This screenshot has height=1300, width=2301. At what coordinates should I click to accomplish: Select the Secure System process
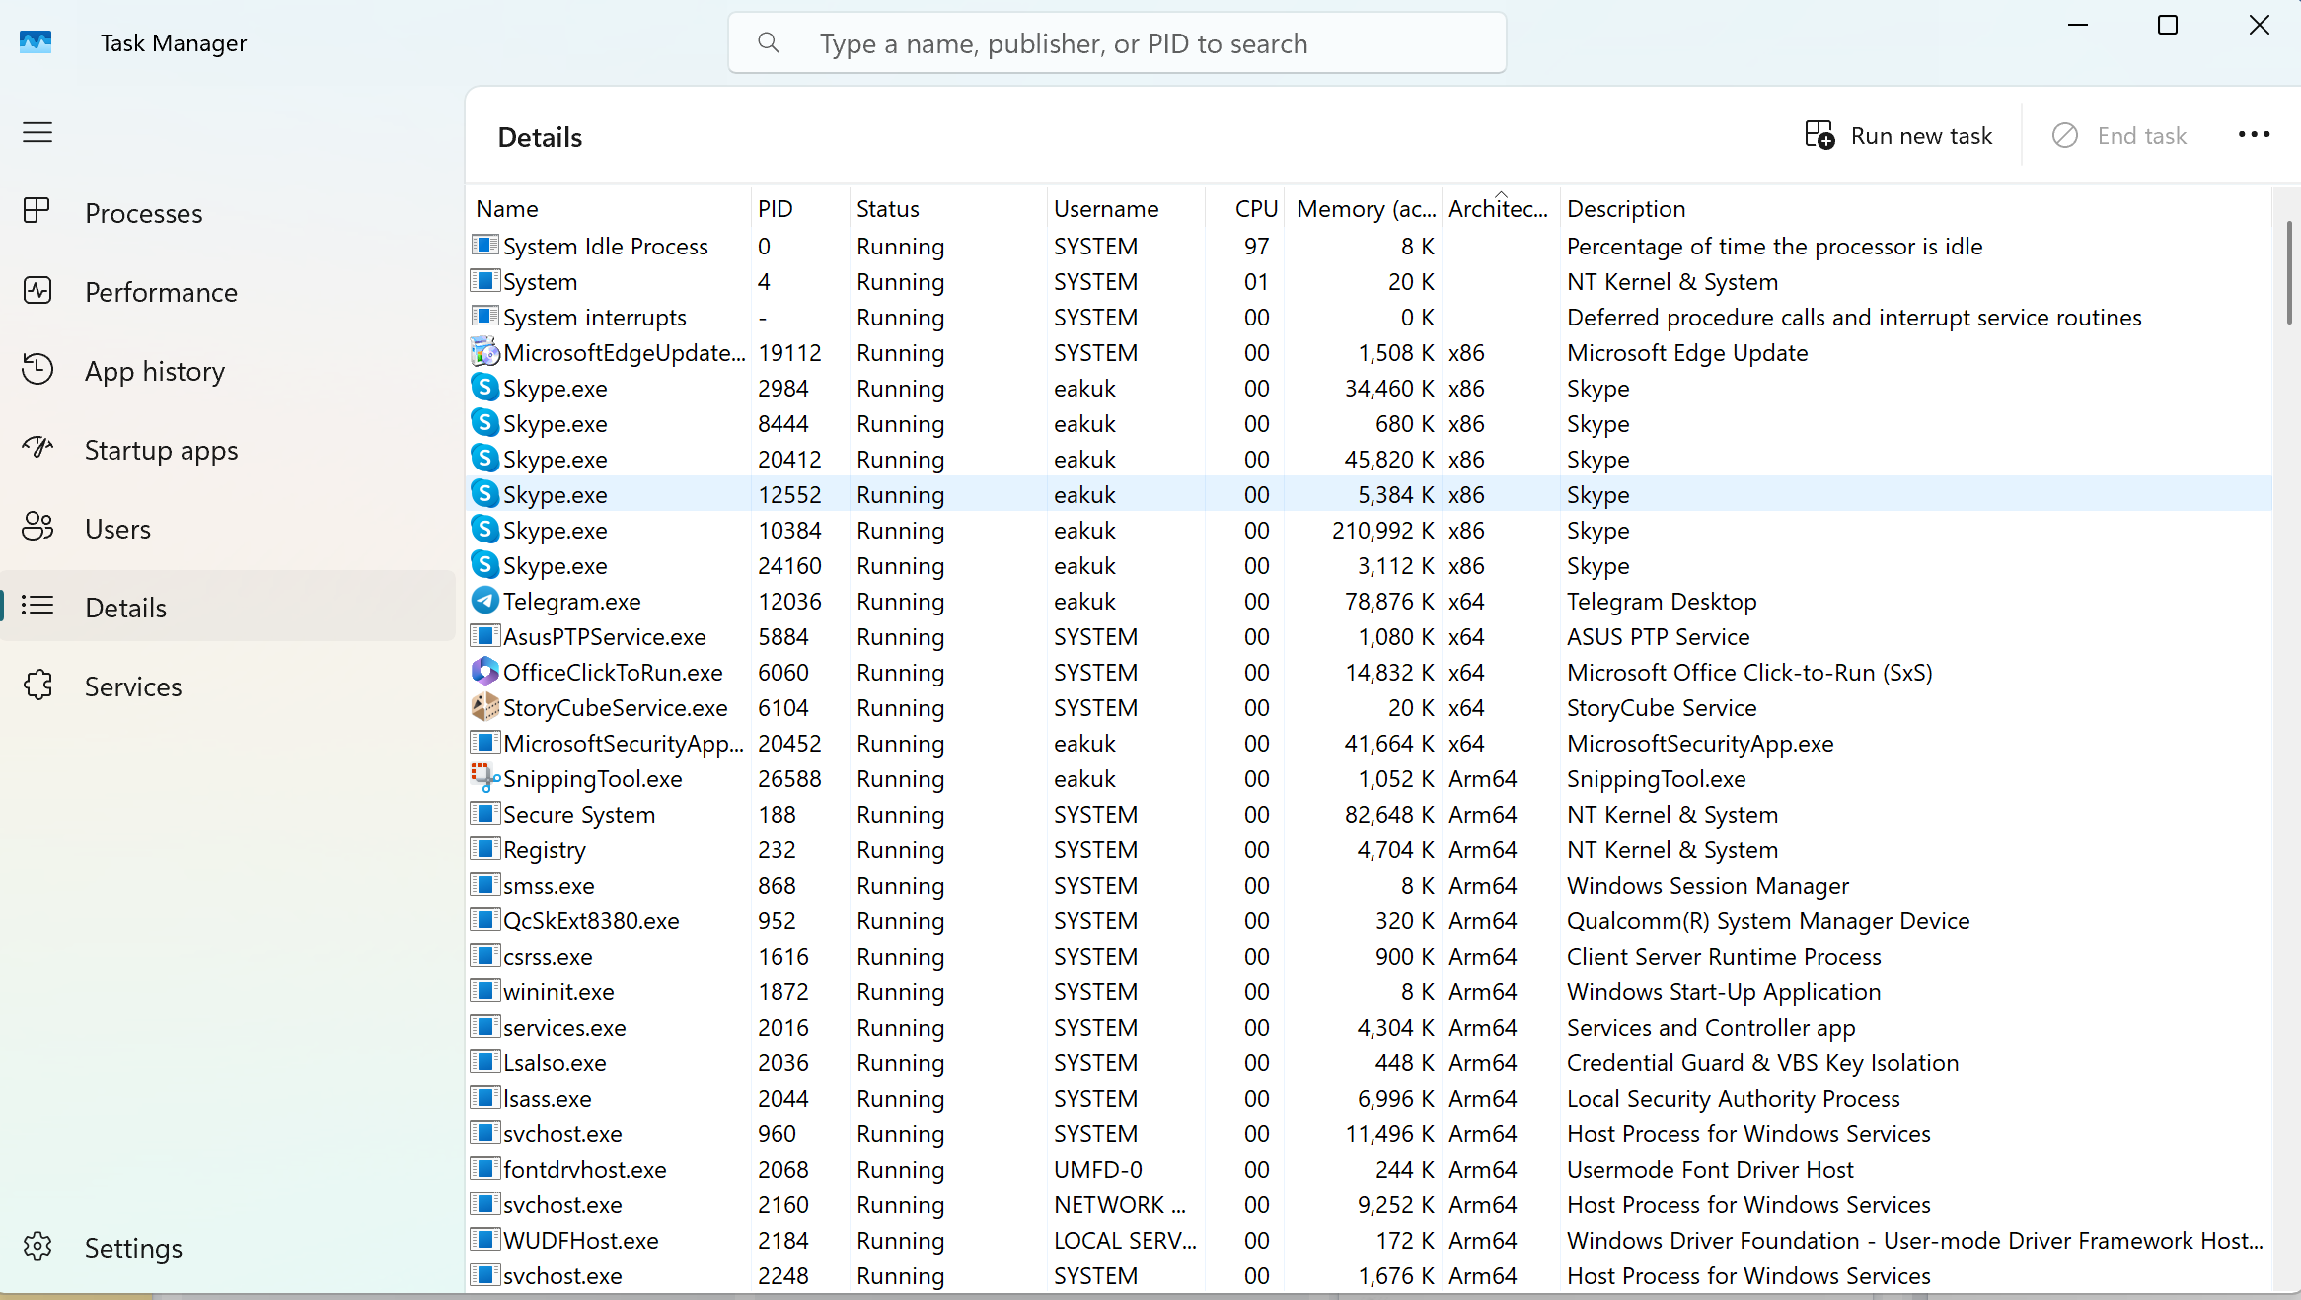(x=1370, y=814)
